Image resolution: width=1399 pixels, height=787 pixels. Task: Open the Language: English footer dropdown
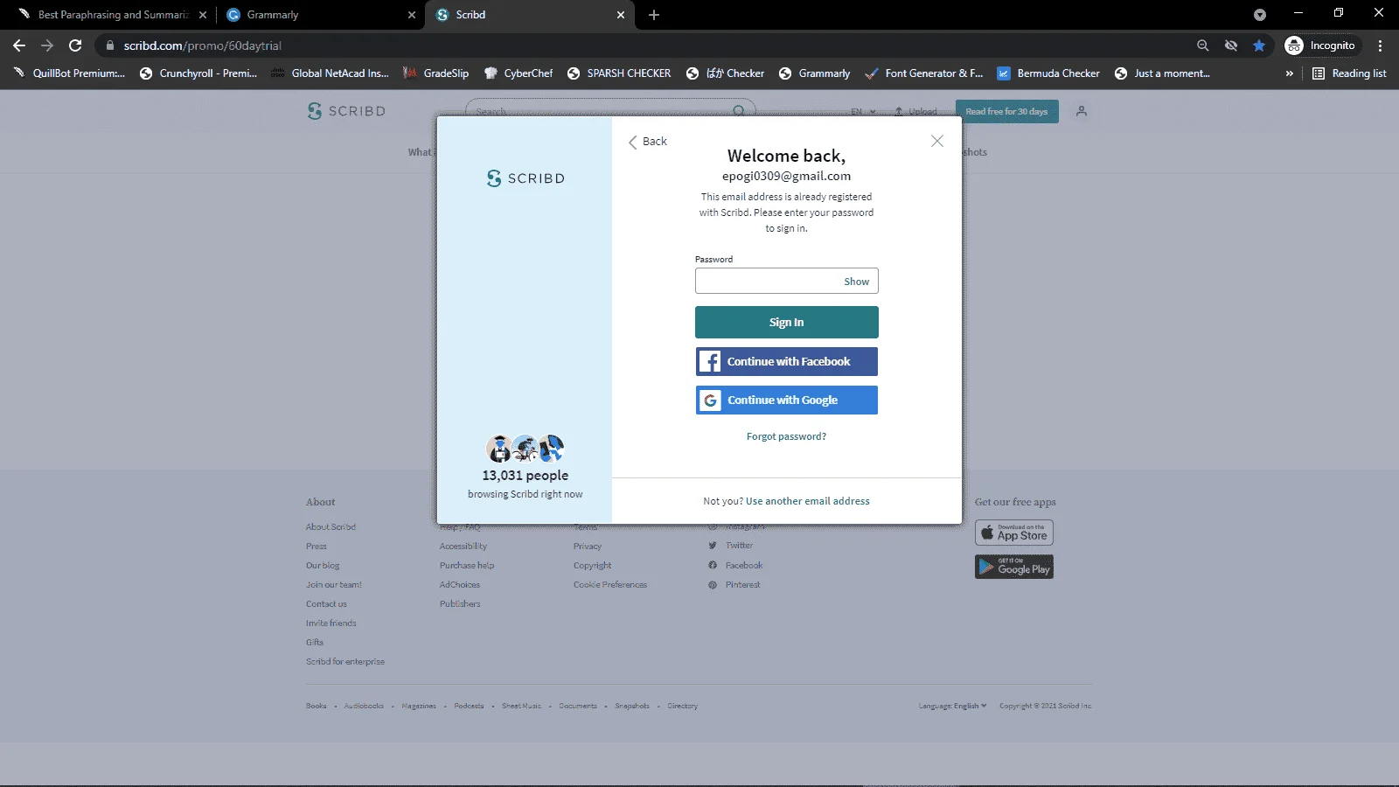click(x=952, y=706)
